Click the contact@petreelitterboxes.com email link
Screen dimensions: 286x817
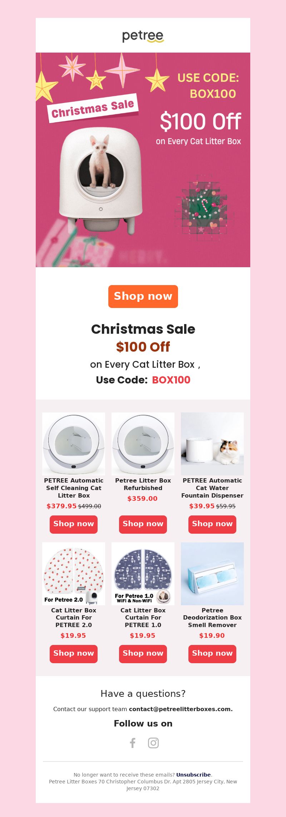click(181, 709)
